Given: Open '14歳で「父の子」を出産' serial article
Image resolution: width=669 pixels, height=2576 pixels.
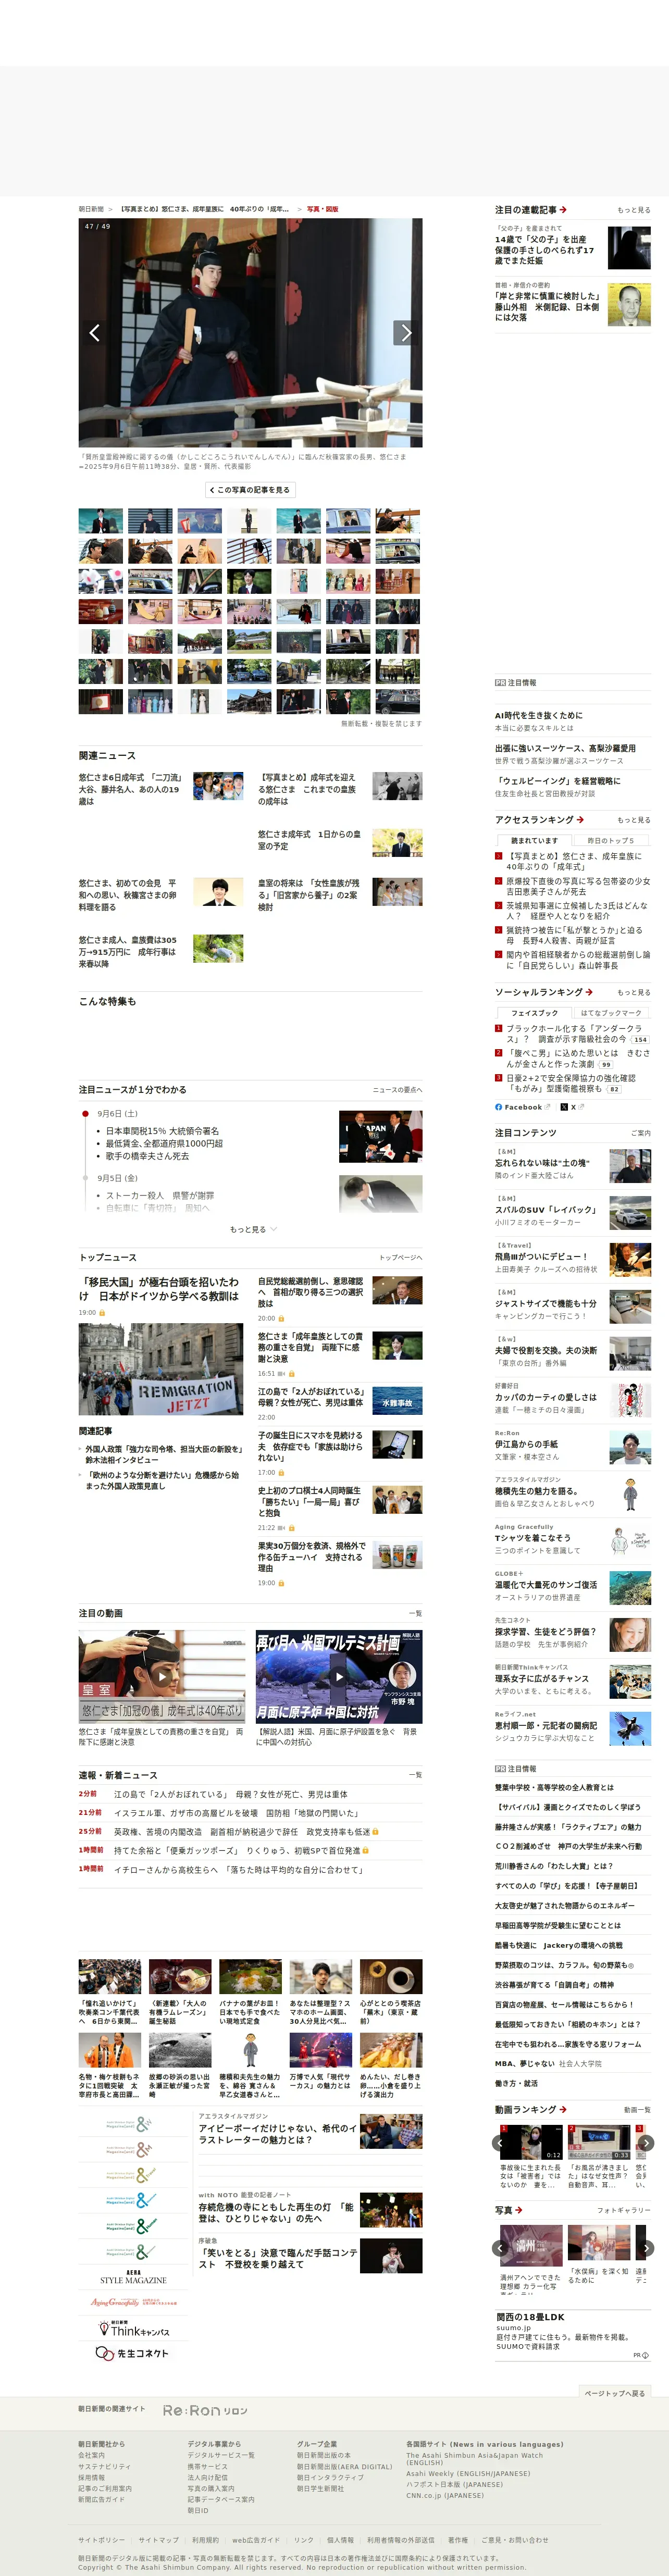Looking at the screenshot, I should pyautogui.click(x=544, y=249).
